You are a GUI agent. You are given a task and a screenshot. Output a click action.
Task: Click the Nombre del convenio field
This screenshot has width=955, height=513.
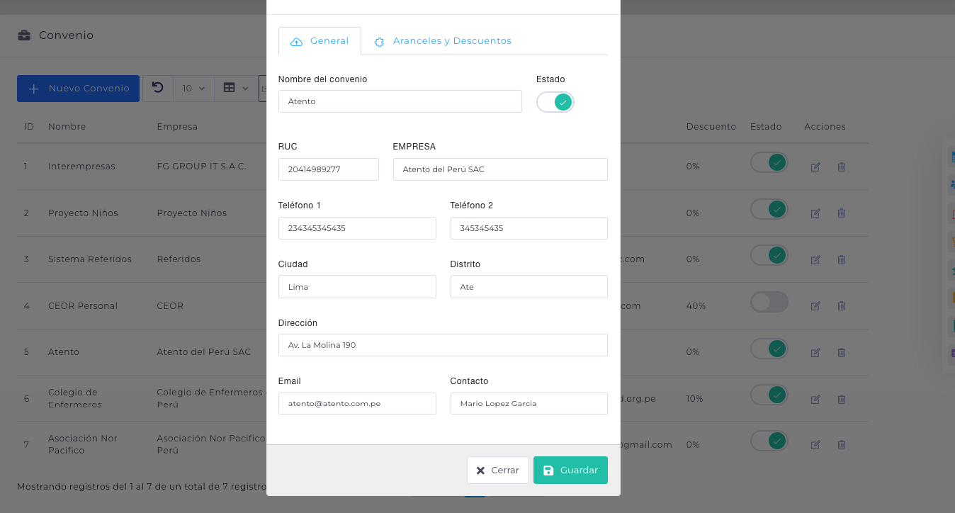click(400, 101)
